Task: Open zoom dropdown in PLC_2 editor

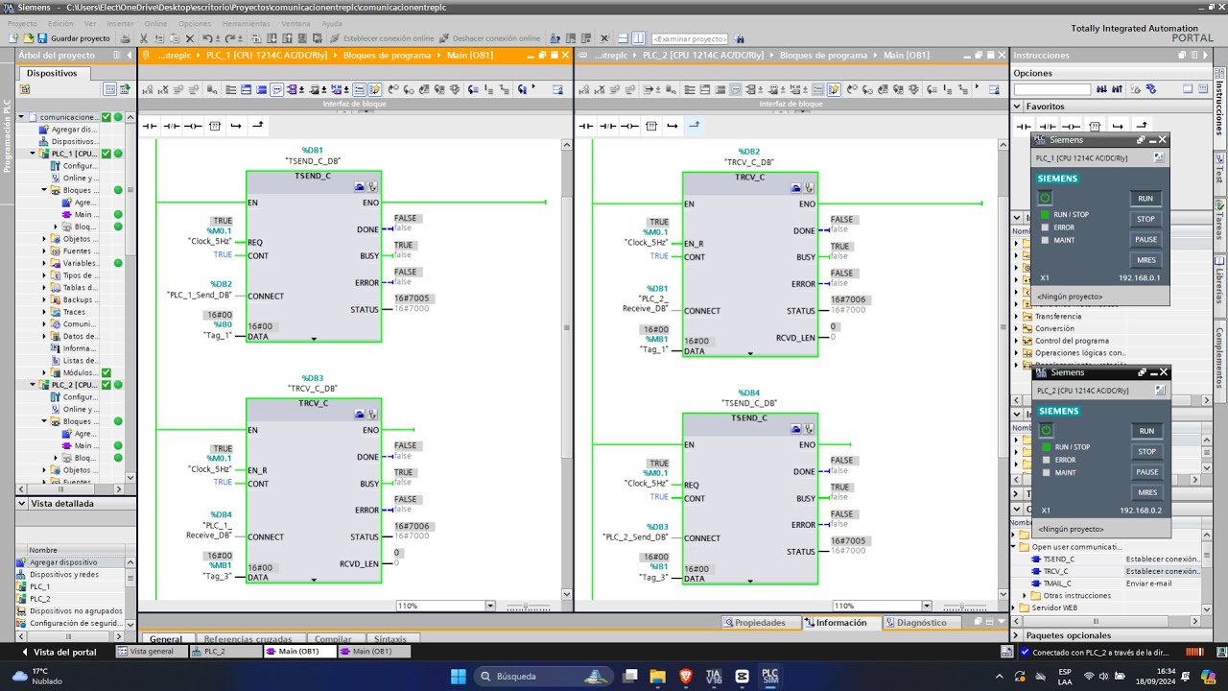Action: pyautogui.click(x=927, y=606)
